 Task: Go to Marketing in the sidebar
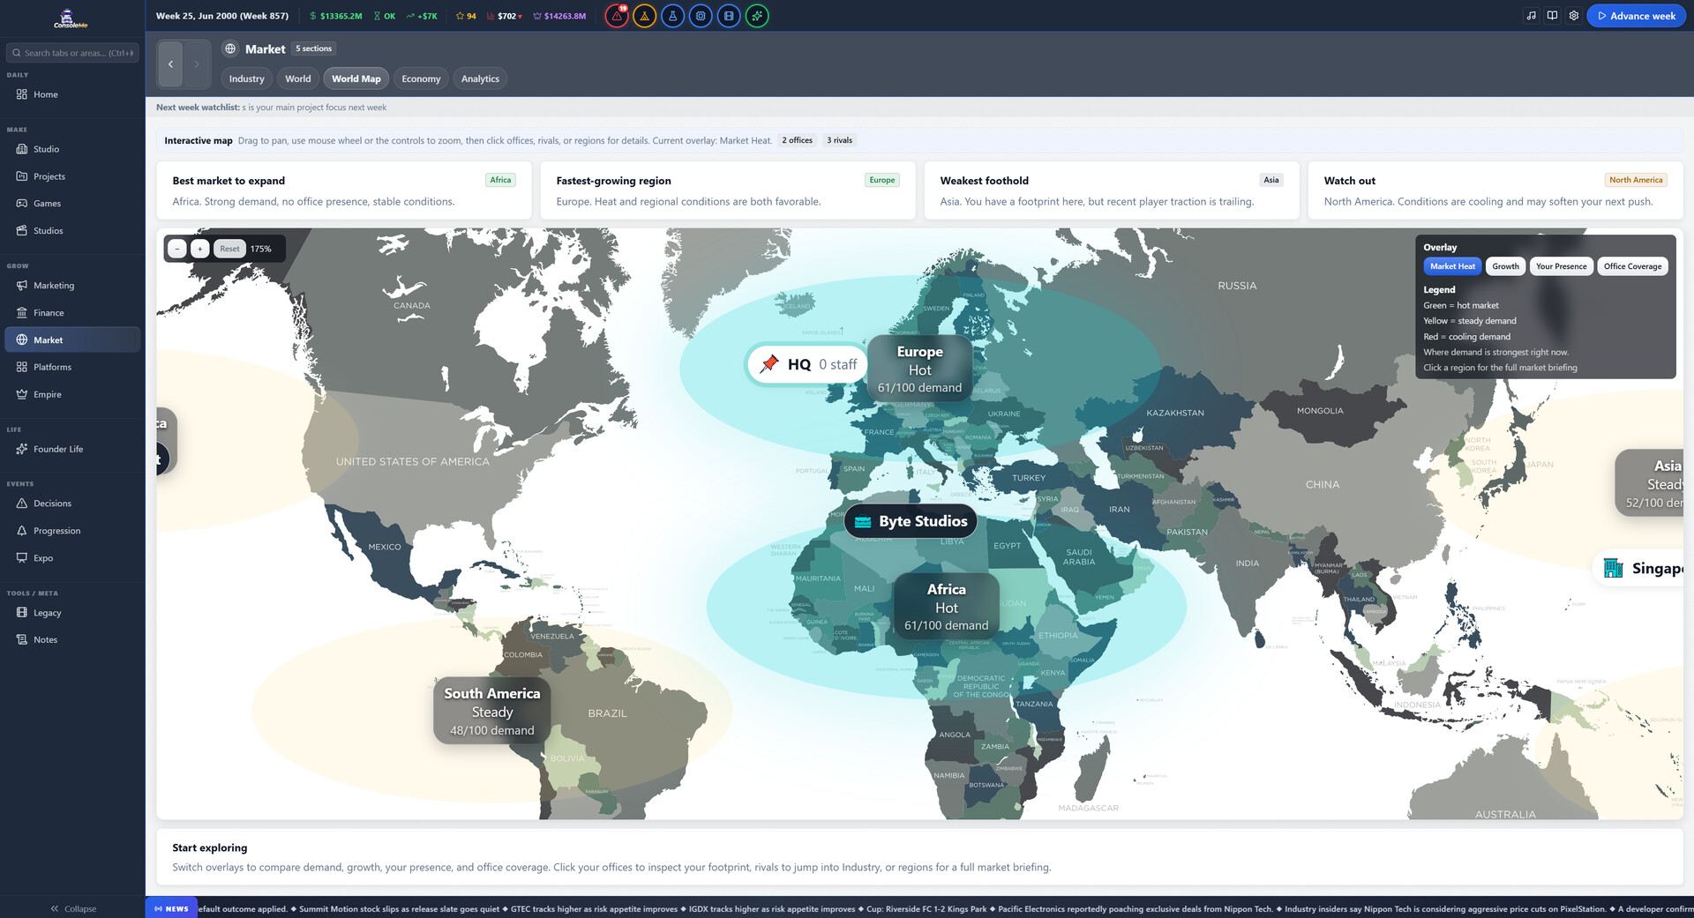pos(72,286)
